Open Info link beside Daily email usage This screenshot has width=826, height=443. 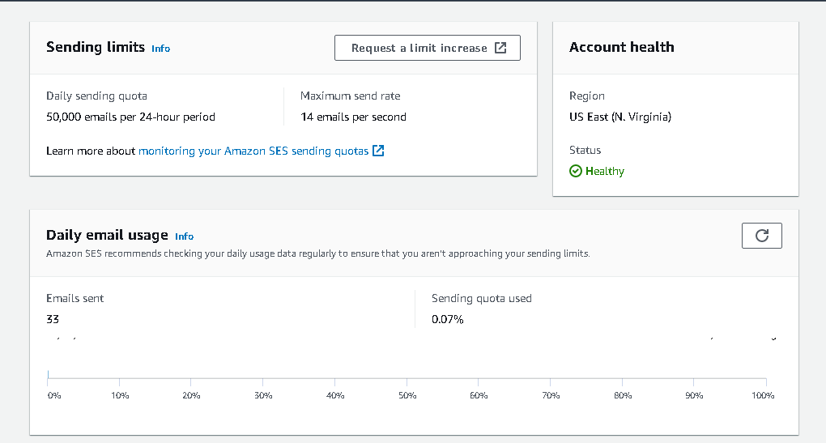185,236
